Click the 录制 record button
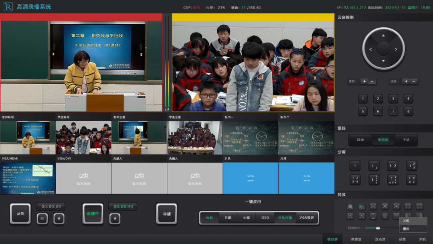 [x=20, y=213]
